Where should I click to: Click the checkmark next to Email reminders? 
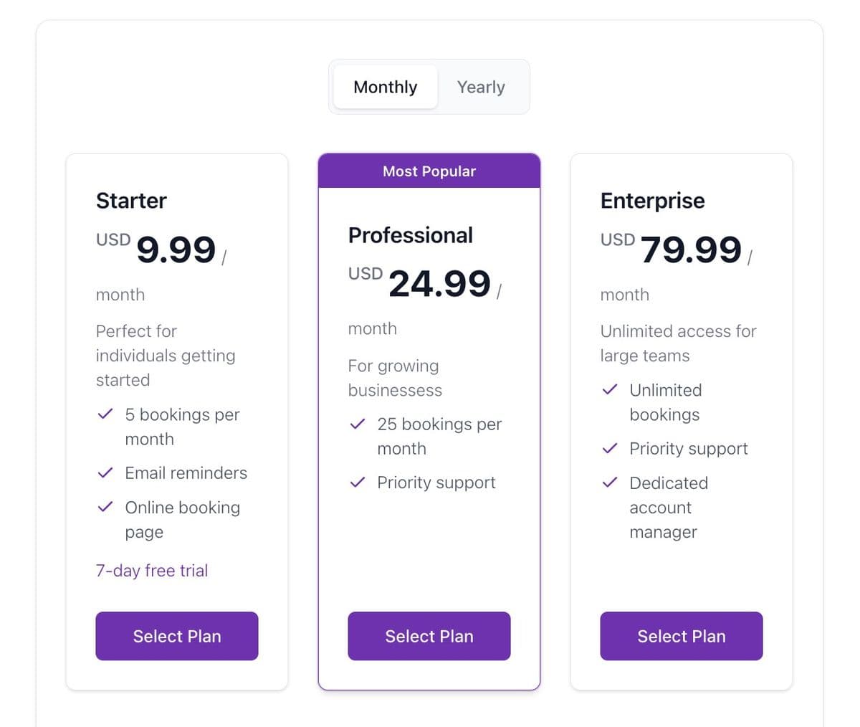(106, 472)
